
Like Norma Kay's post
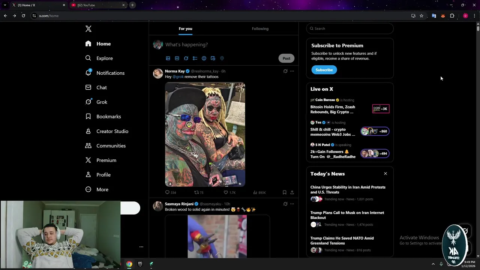pyautogui.click(x=229, y=192)
